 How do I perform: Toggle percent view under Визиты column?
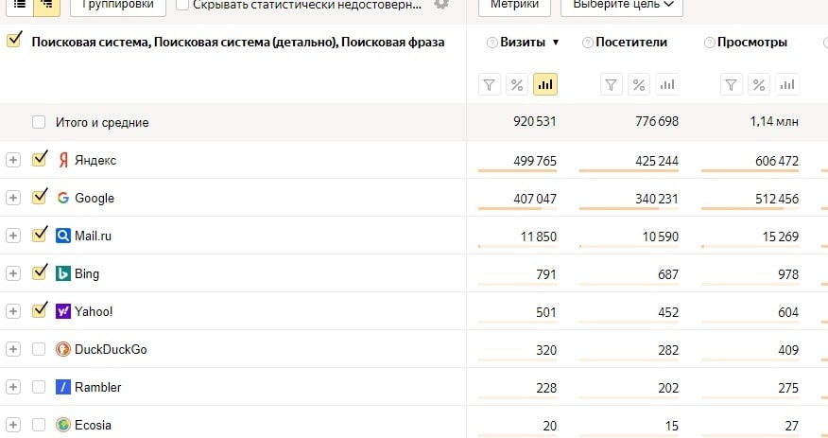click(517, 85)
